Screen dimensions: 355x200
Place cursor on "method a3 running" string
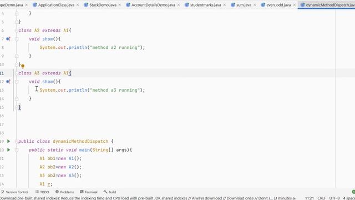114,90
